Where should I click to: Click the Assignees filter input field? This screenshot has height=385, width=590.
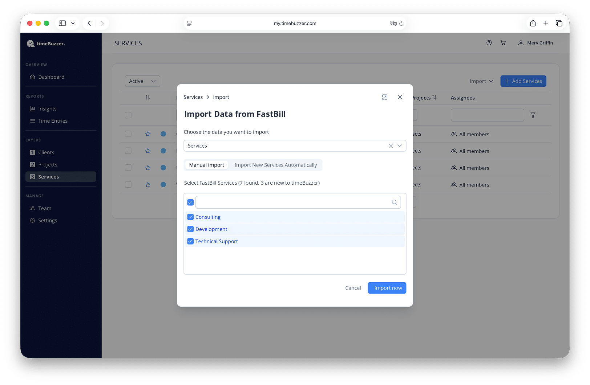click(x=487, y=115)
